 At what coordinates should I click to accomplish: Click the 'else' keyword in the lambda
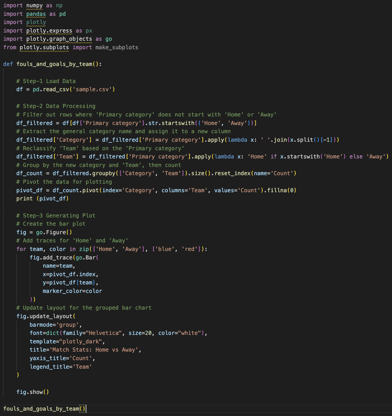coord(356,157)
